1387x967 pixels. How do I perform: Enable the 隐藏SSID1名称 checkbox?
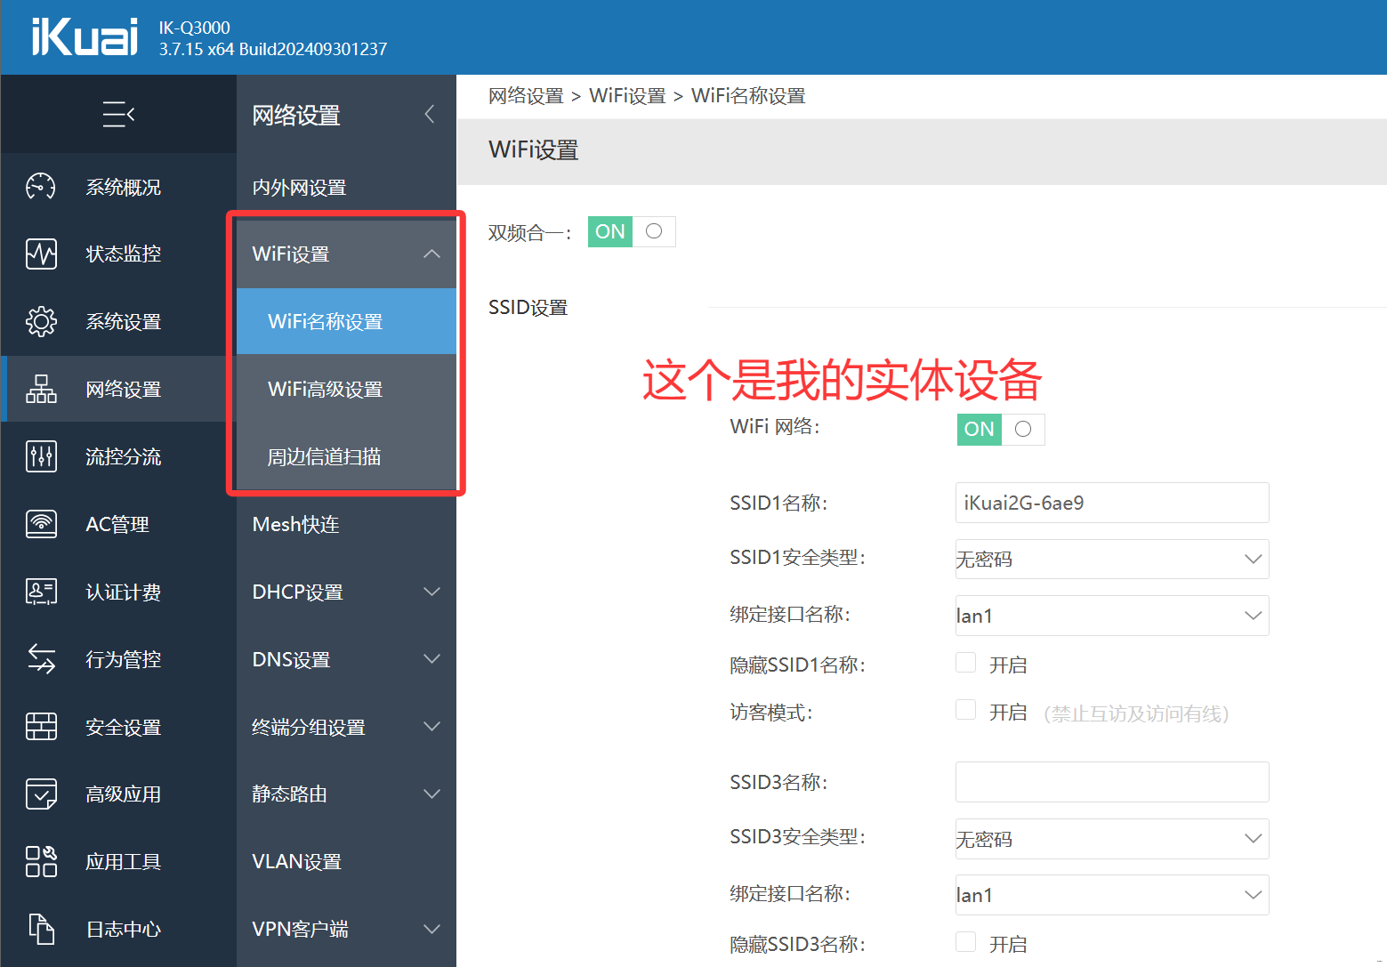click(x=965, y=662)
